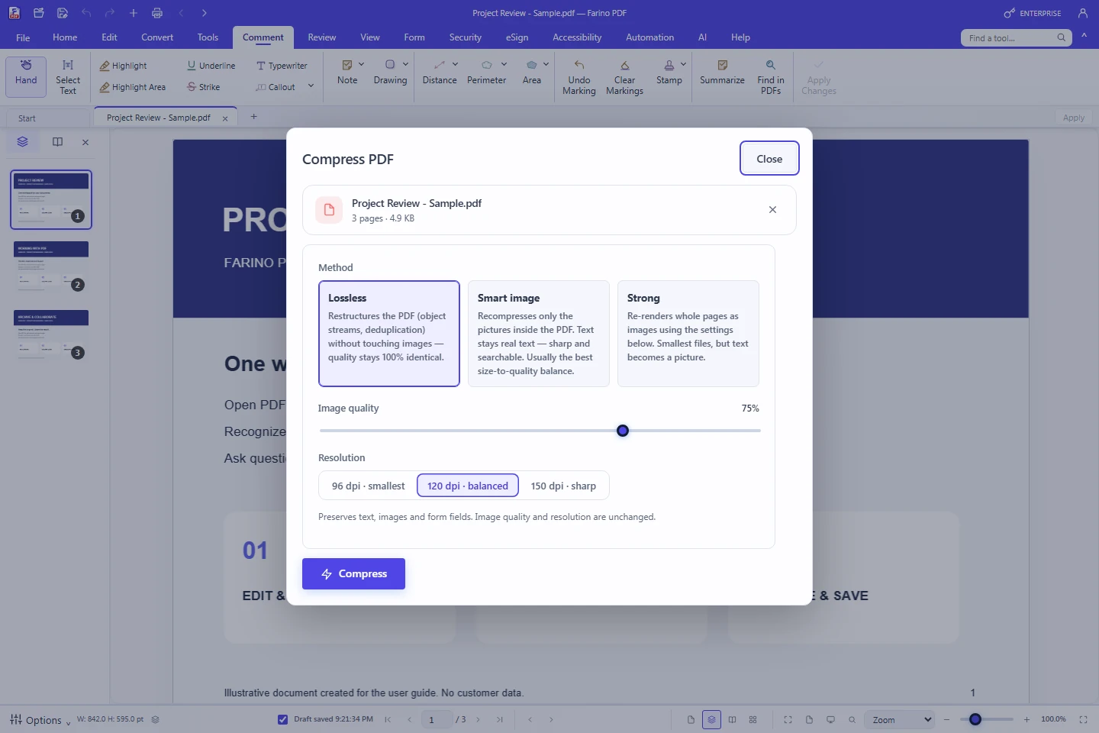Click the Summarize tool
The height and width of the screenshot is (733, 1099).
pos(722,73)
